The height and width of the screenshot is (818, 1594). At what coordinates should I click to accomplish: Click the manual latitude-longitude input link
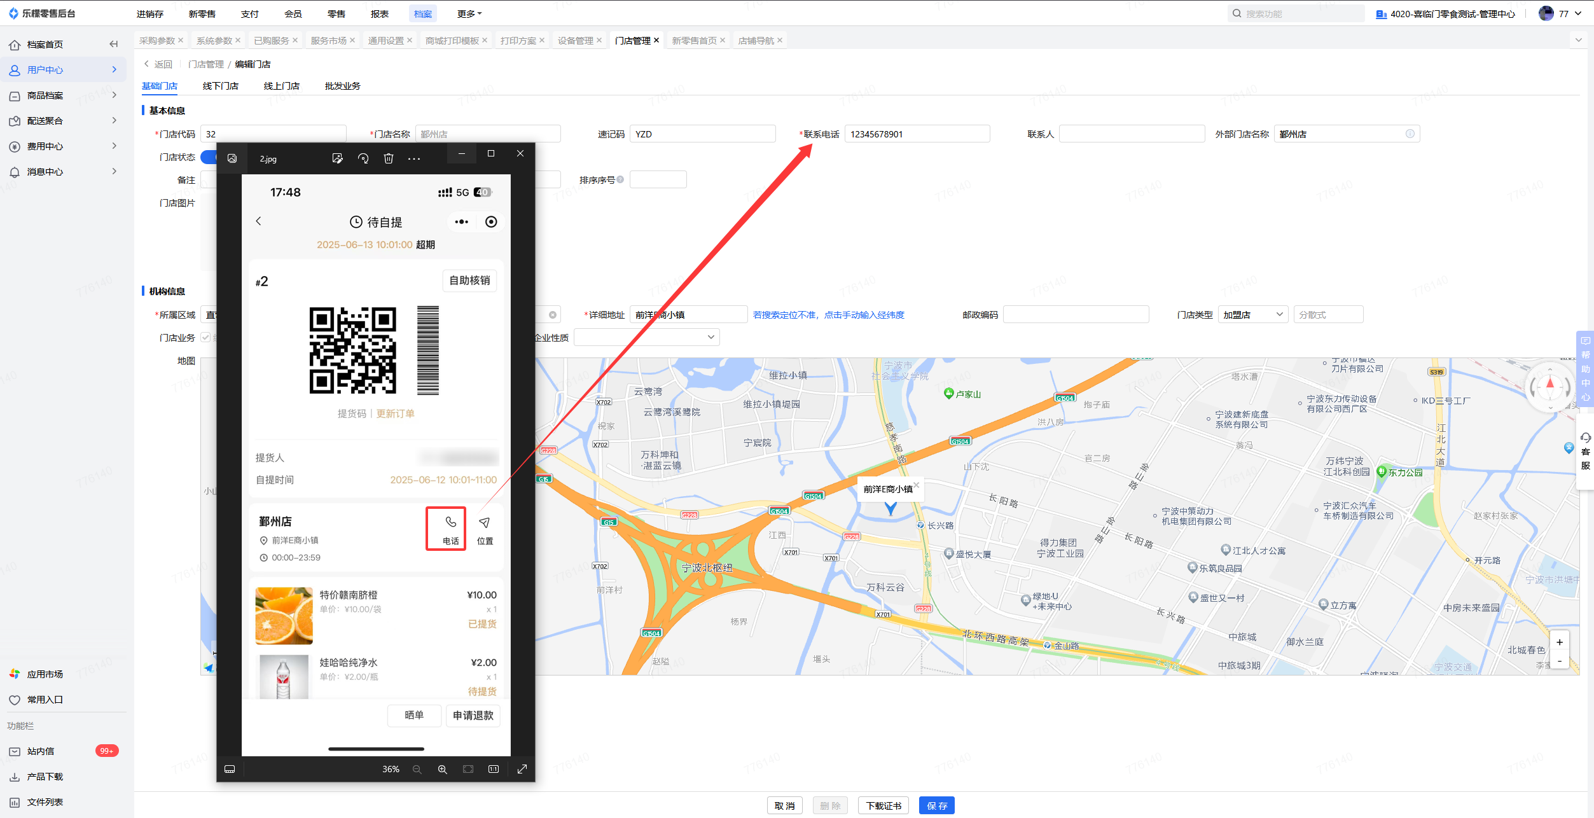click(829, 315)
